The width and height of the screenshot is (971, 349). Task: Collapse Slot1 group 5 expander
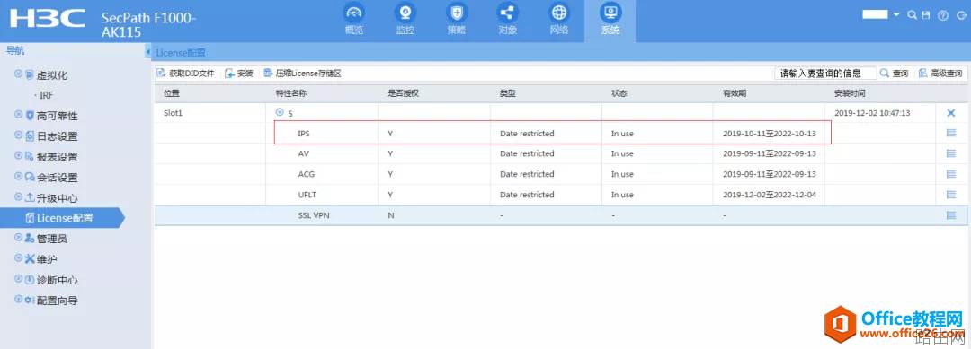tap(280, 112)
